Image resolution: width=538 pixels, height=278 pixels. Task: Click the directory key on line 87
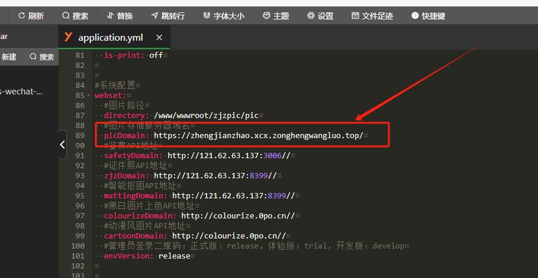pyautogui.click(x=127, y=115)
